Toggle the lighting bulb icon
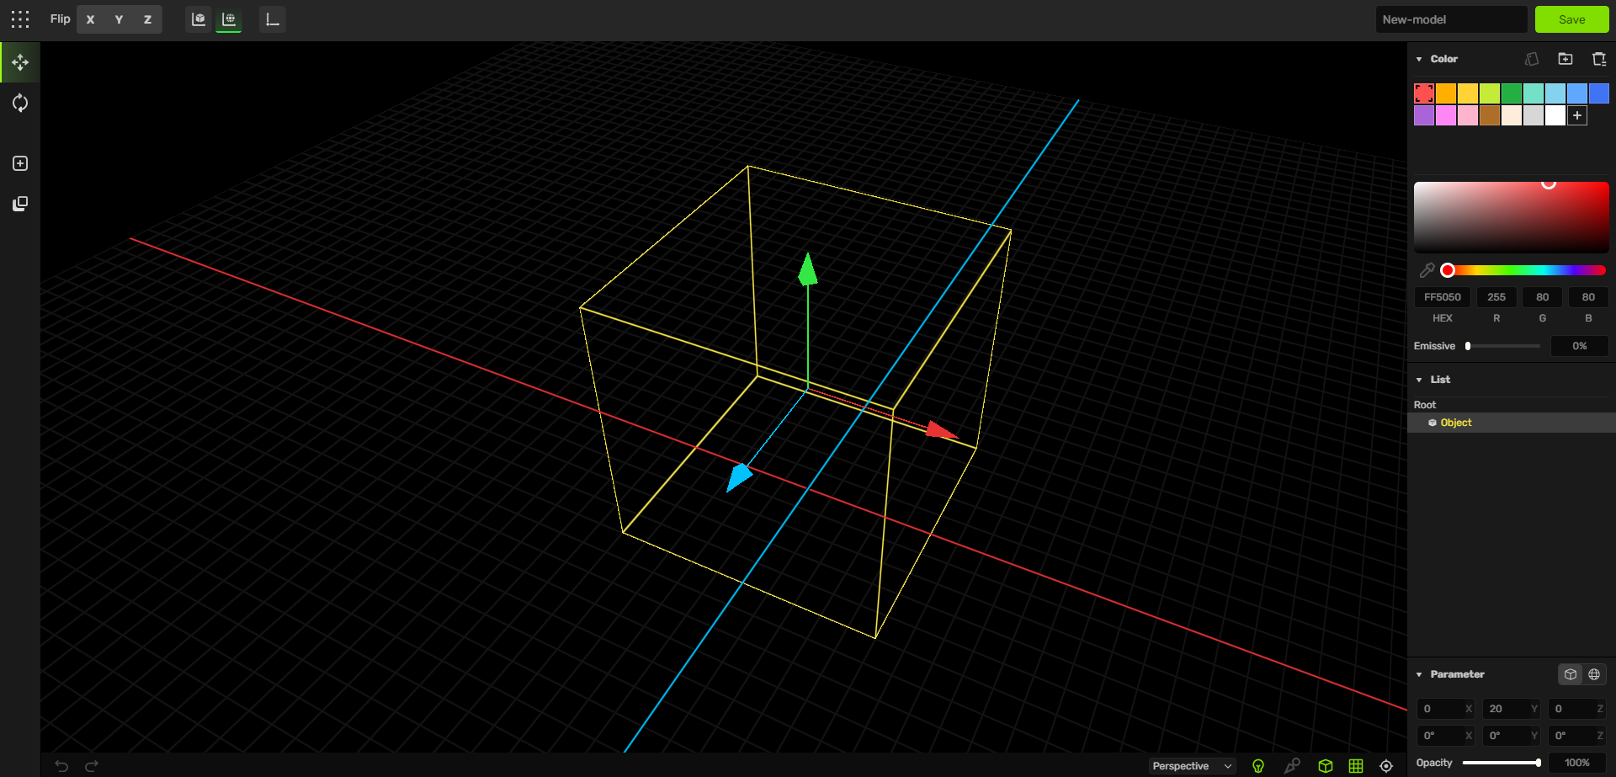This screenshot has height=777, width=1616. [1258, 766]
